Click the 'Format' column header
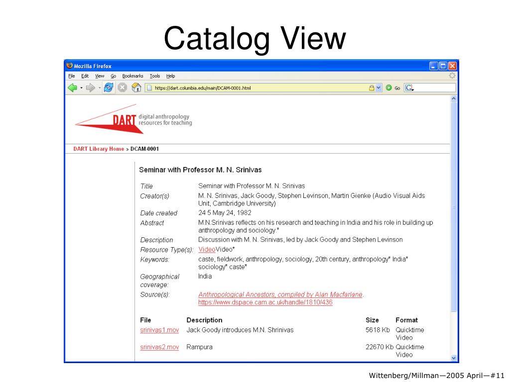The height and width of the screenshot is (382, 510). [x=406, y=320]
